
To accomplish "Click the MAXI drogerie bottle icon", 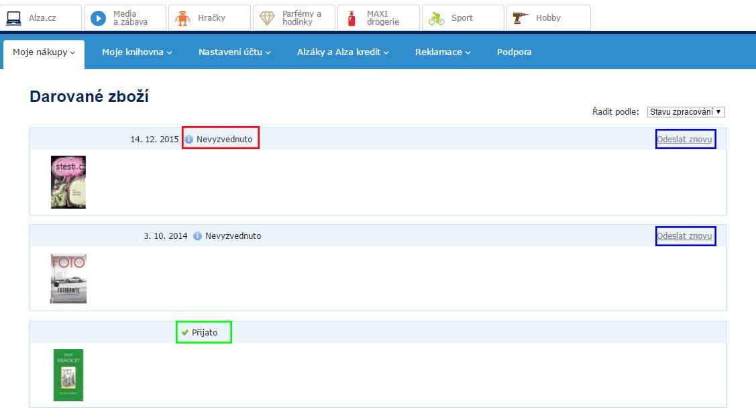I will (352, 18).
